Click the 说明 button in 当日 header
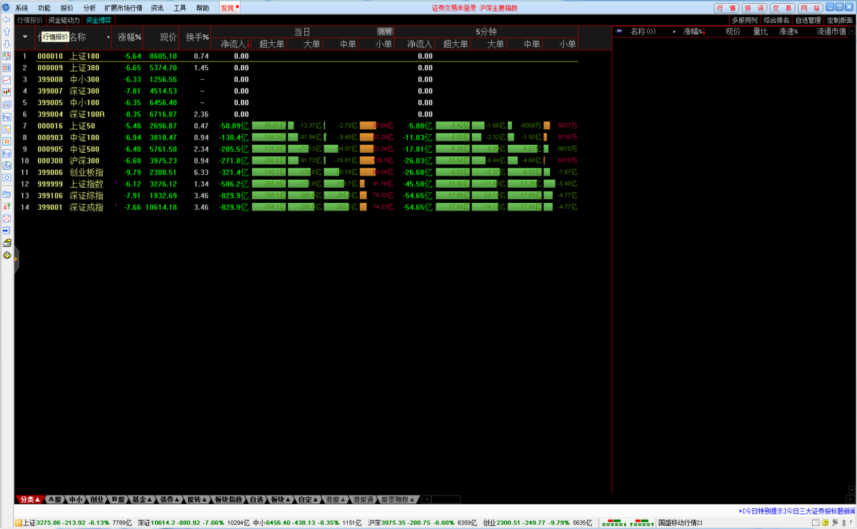Image resolution: width=857 pixels, height=529 pixels. 385,31
